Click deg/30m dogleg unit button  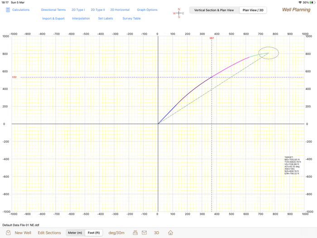116,233
